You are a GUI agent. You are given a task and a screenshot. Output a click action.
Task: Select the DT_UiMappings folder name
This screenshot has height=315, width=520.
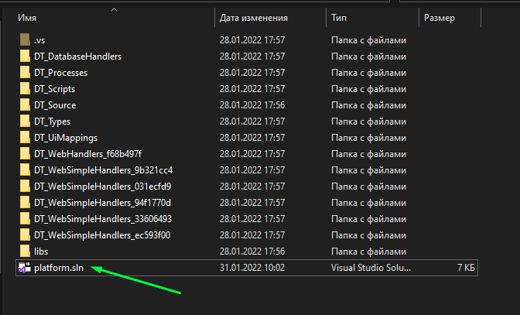point(66,138)
